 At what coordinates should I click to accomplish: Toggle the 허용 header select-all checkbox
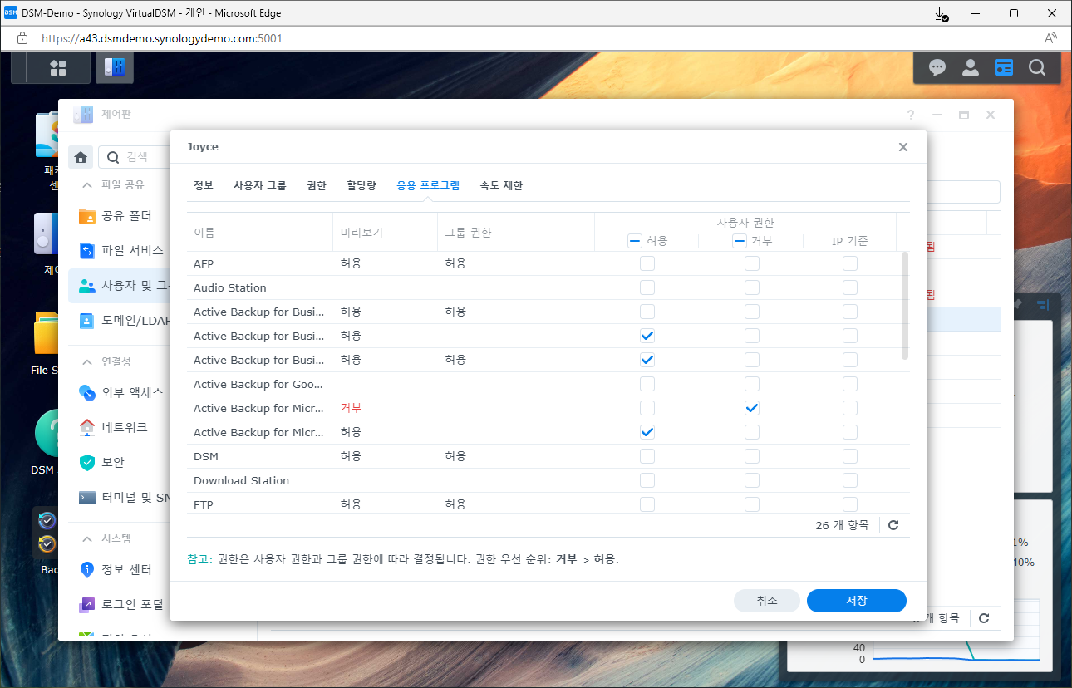point(634,241)
